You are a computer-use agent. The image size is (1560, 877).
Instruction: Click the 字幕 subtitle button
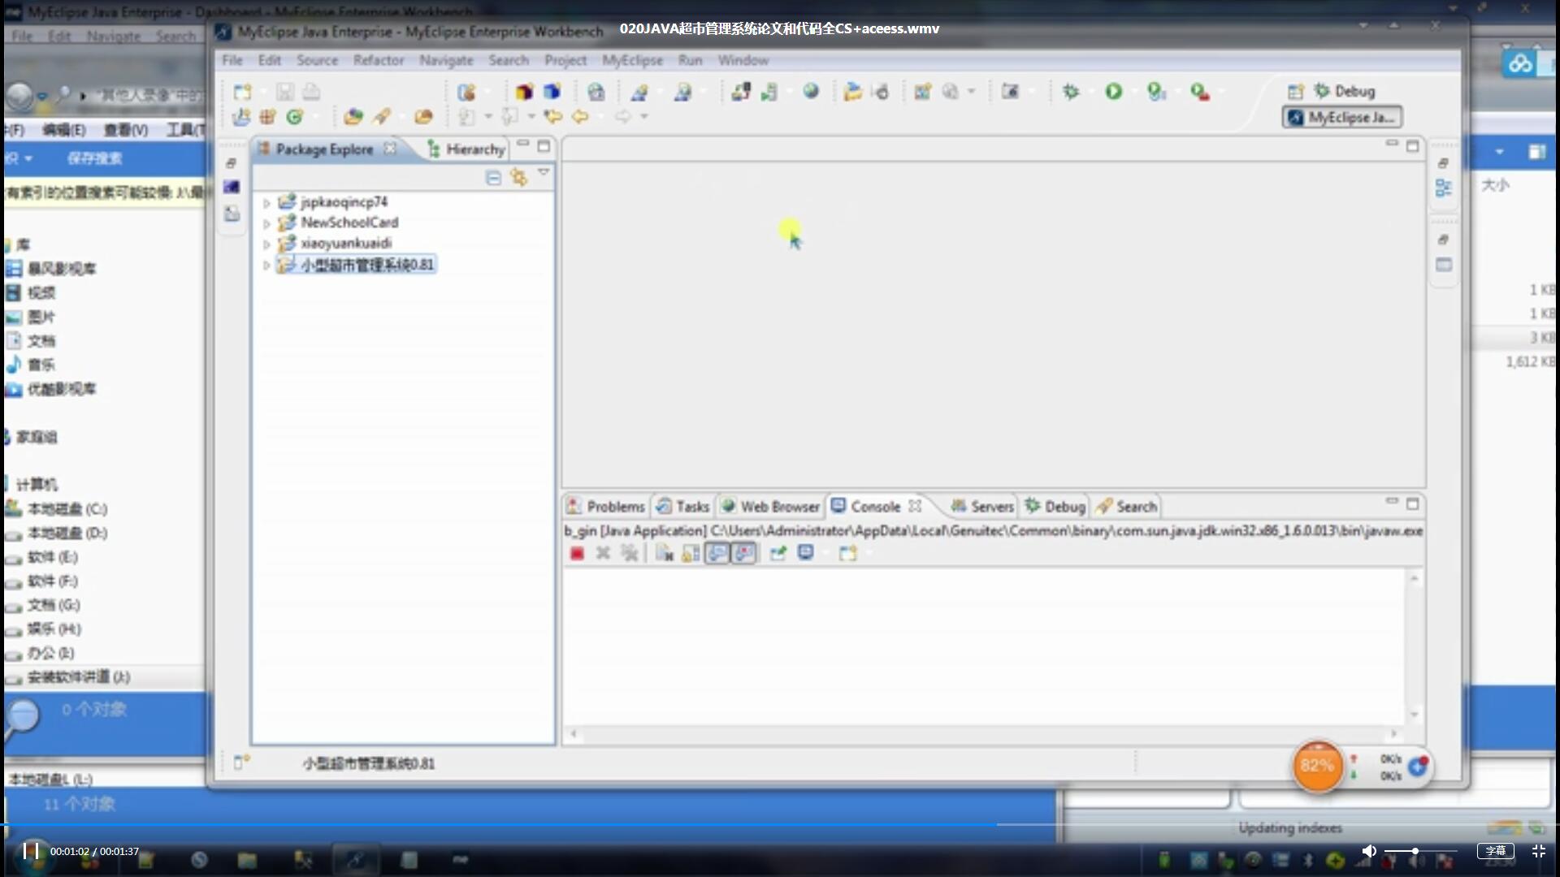1496,851
